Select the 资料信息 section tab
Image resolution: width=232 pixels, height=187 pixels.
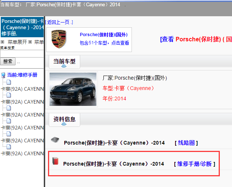click(64, 120)
